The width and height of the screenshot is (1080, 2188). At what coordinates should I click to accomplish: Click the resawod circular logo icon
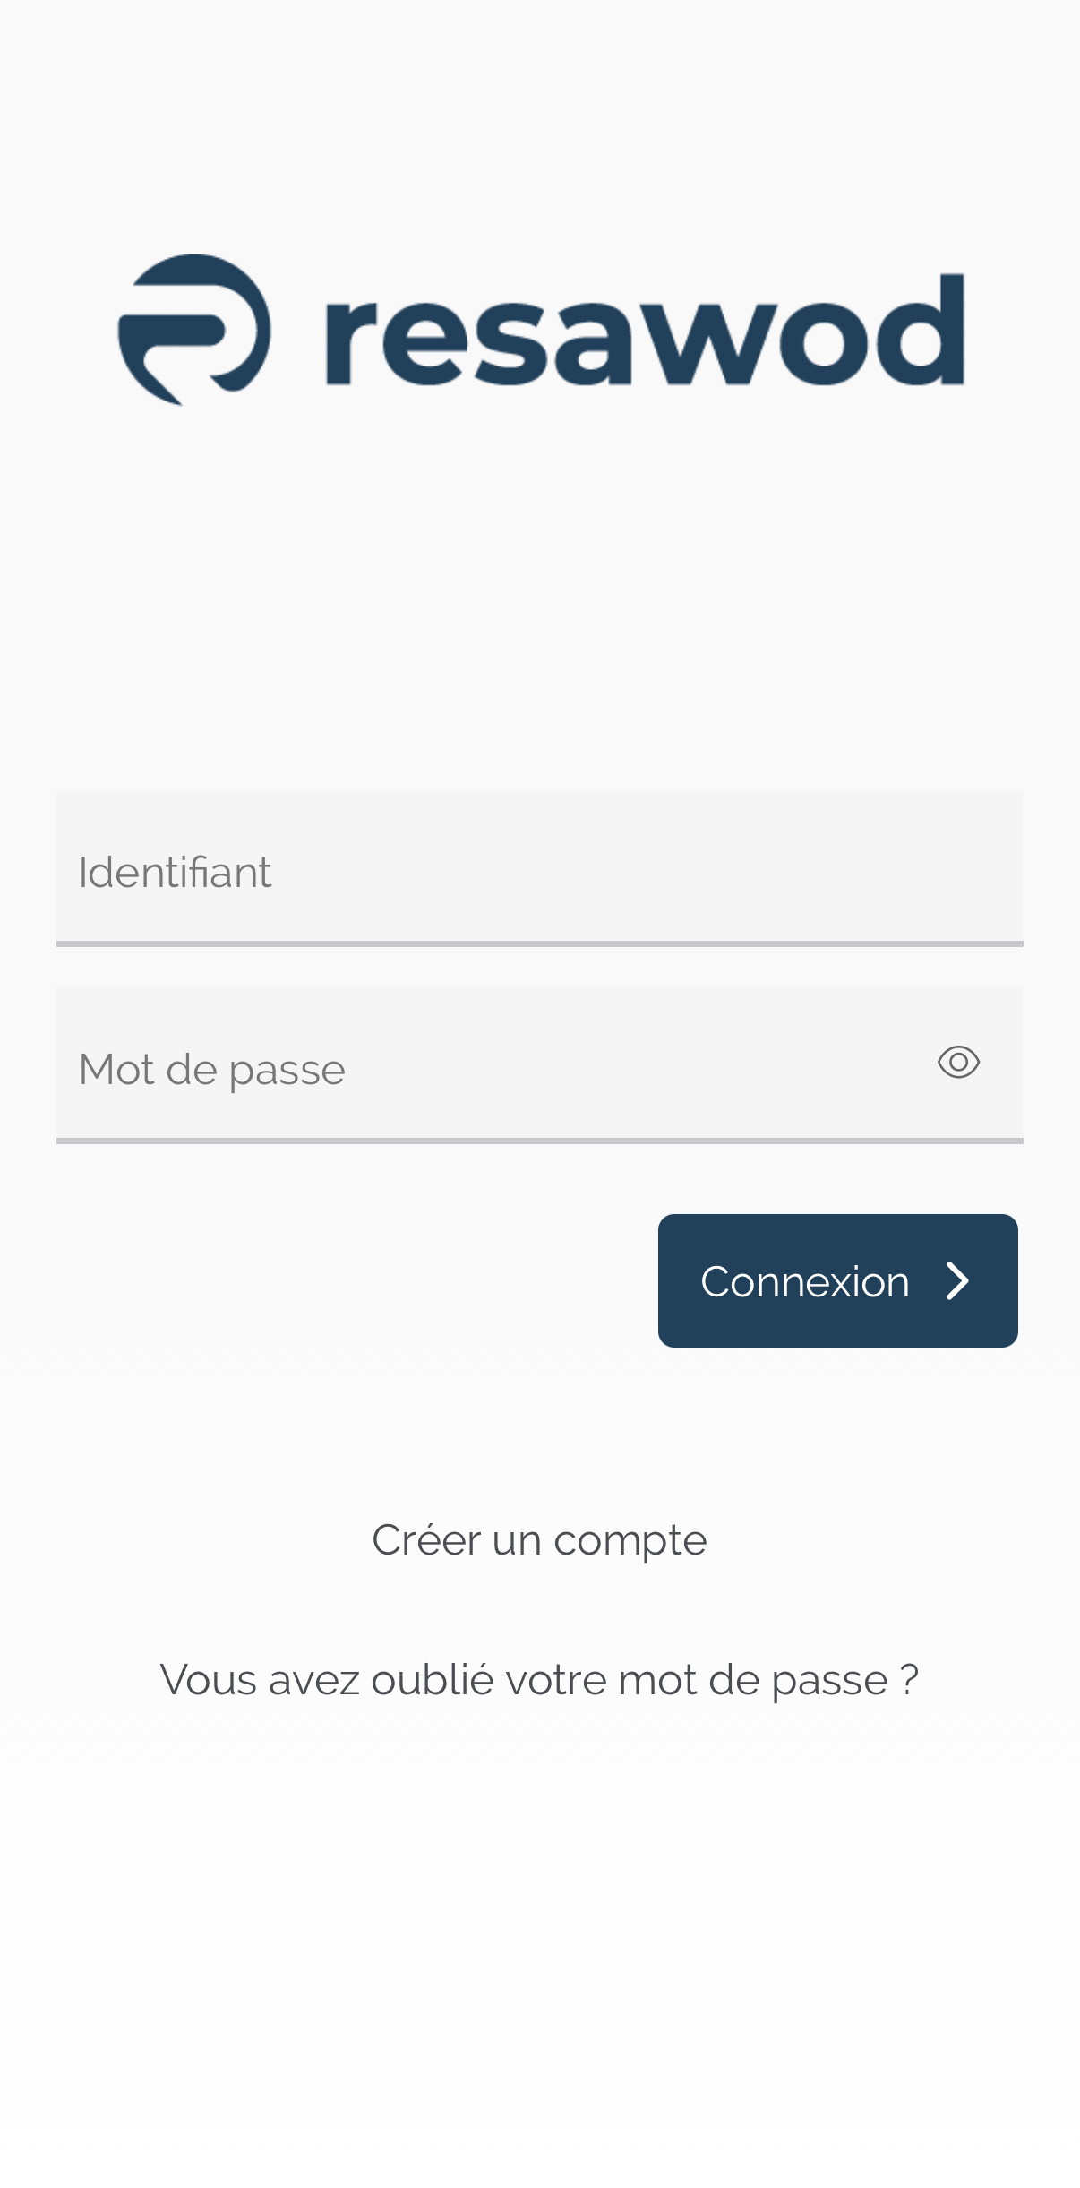(193, 330)
